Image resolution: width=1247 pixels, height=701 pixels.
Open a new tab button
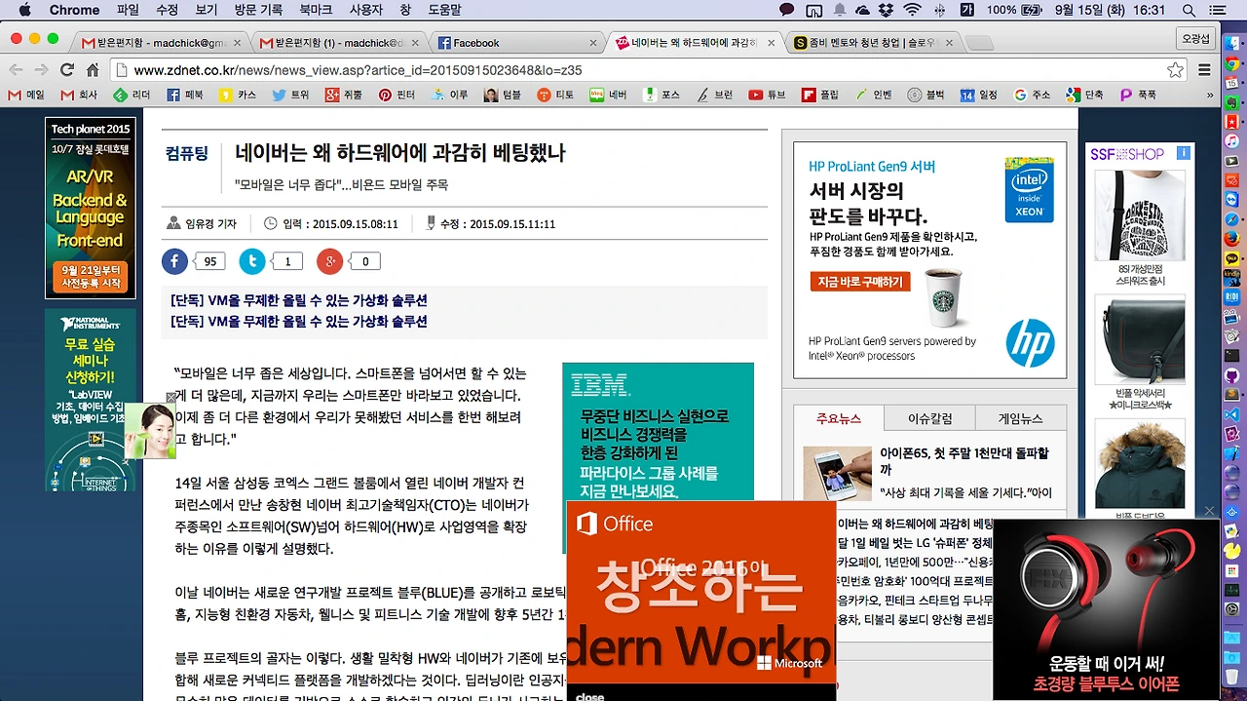[x=979, y=43]
